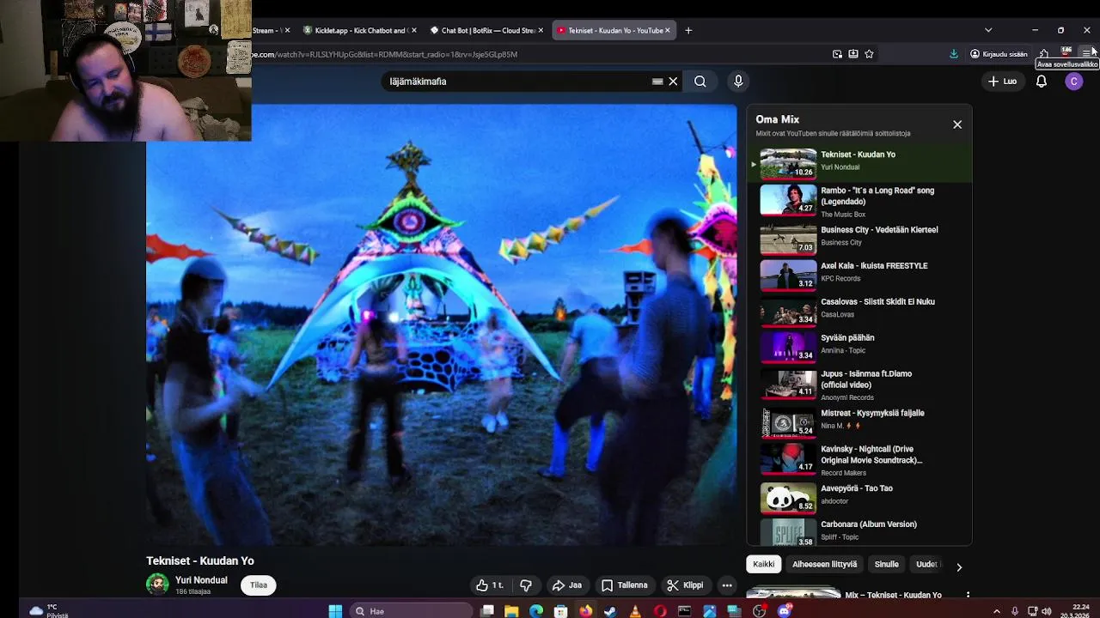Click the Klippi clip button

tap(686, 585)
